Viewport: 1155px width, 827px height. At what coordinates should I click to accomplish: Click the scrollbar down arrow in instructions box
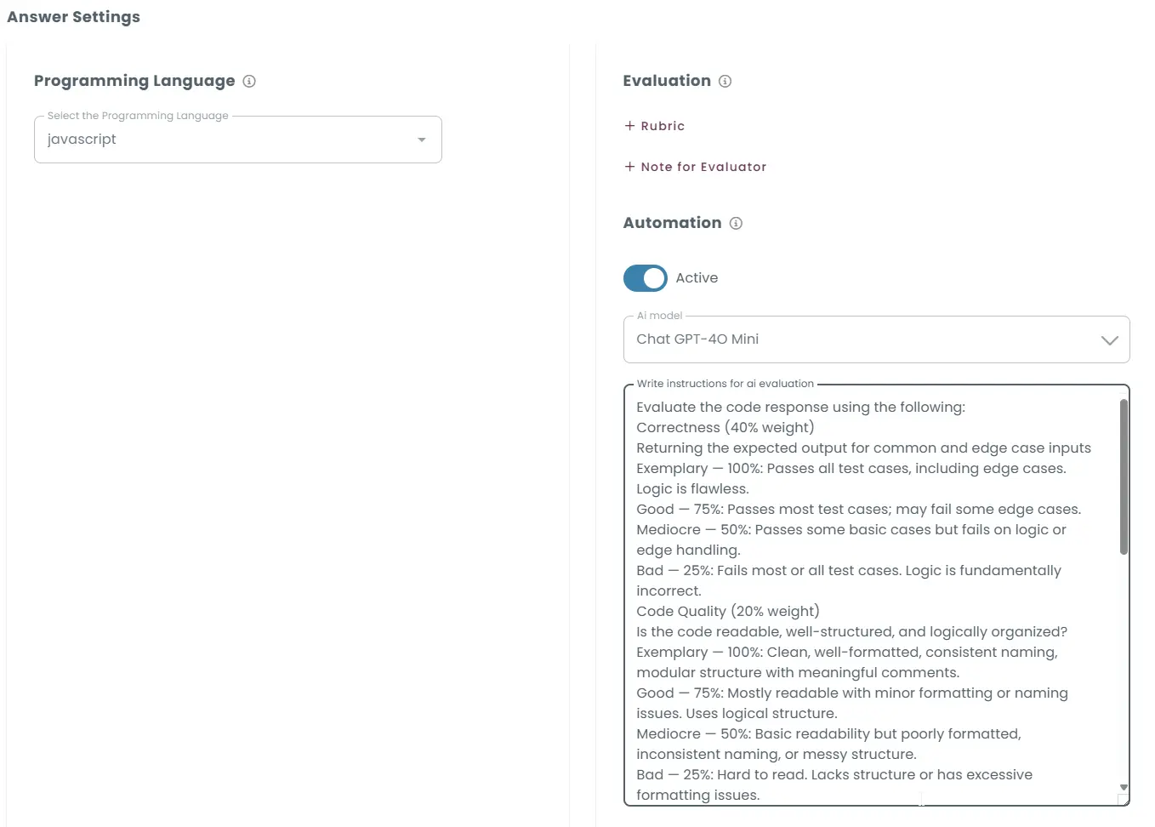click(1122, 787)
